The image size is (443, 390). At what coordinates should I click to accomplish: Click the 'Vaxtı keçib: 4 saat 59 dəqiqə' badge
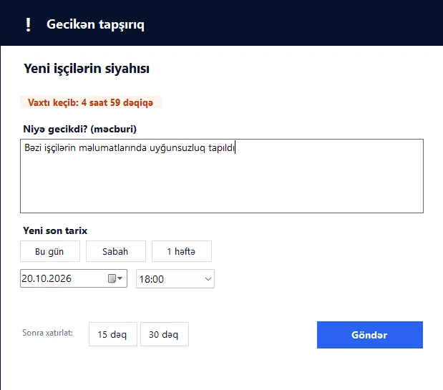(x=91, y=102)
